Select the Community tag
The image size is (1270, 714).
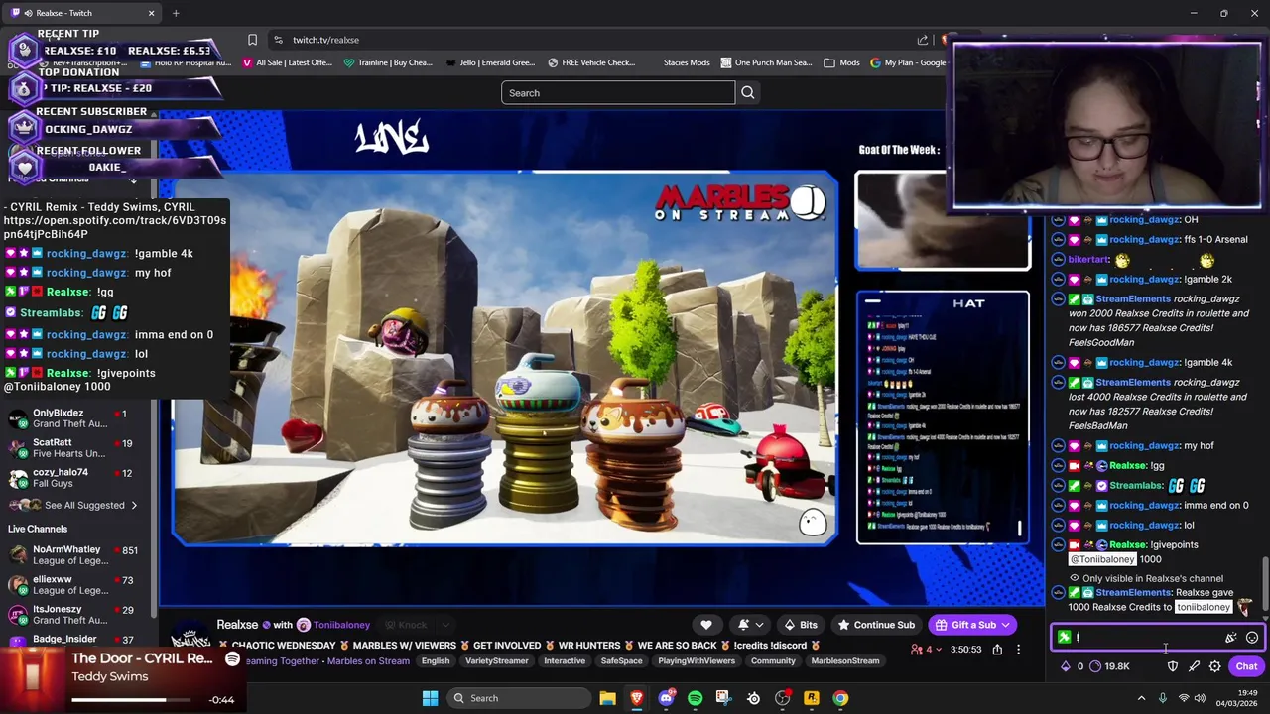(773, 661)
